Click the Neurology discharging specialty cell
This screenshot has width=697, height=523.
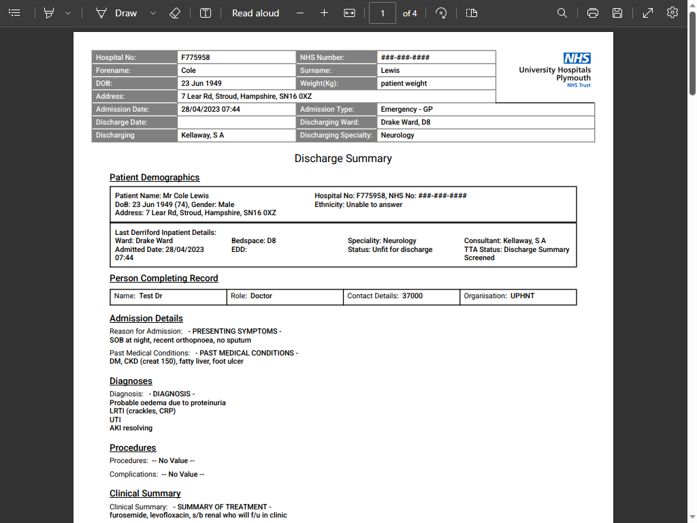pyautogui.click(x=486, y=135)
